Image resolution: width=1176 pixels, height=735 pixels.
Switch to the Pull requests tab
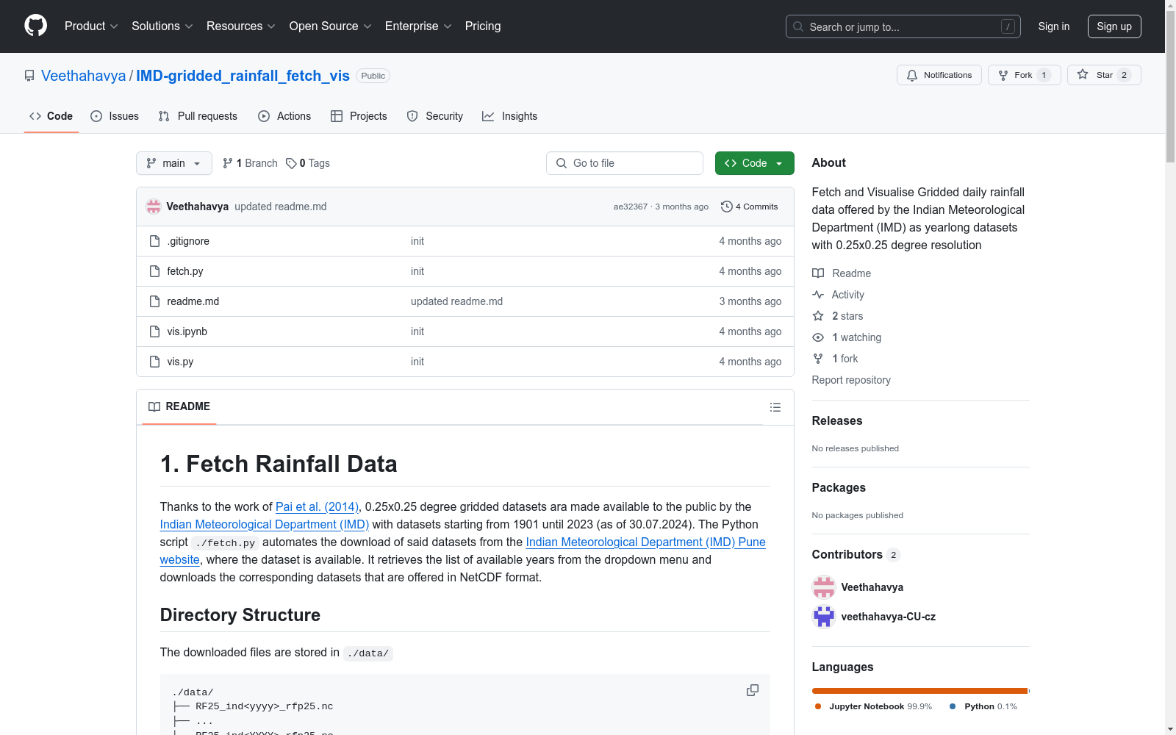[x=198, y=116]
